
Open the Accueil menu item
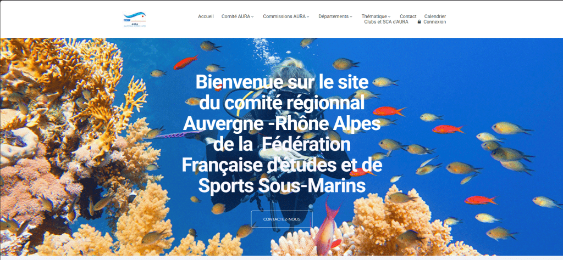pyautogui.click(x=206, y=16)
